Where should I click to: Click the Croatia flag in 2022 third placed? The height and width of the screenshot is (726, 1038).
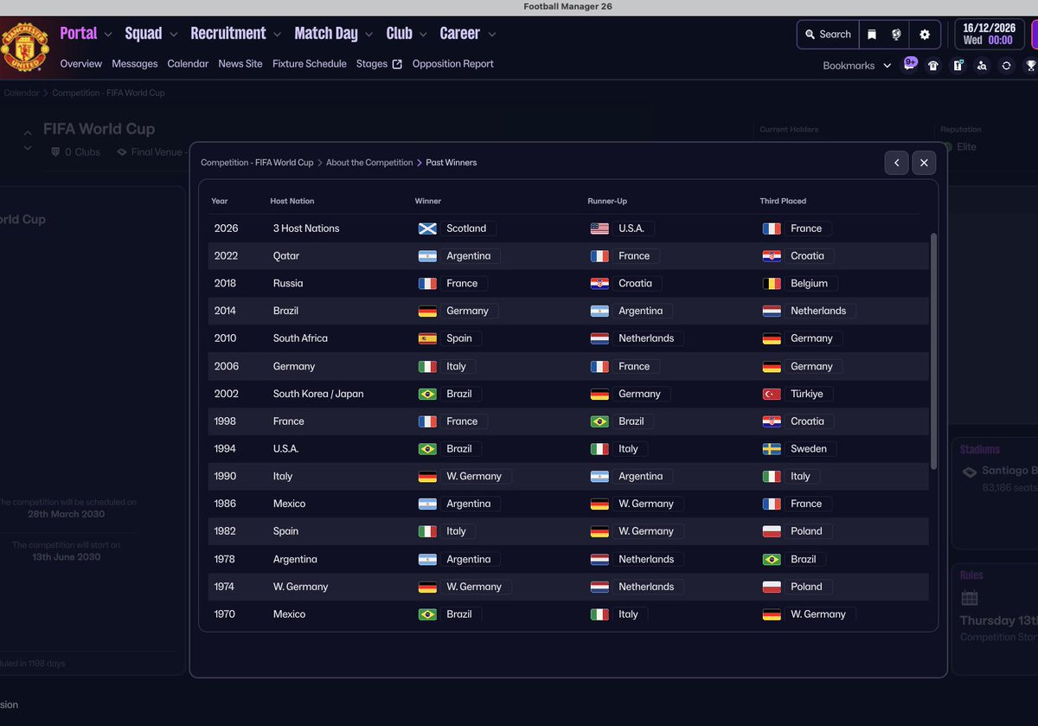[772, 256]
